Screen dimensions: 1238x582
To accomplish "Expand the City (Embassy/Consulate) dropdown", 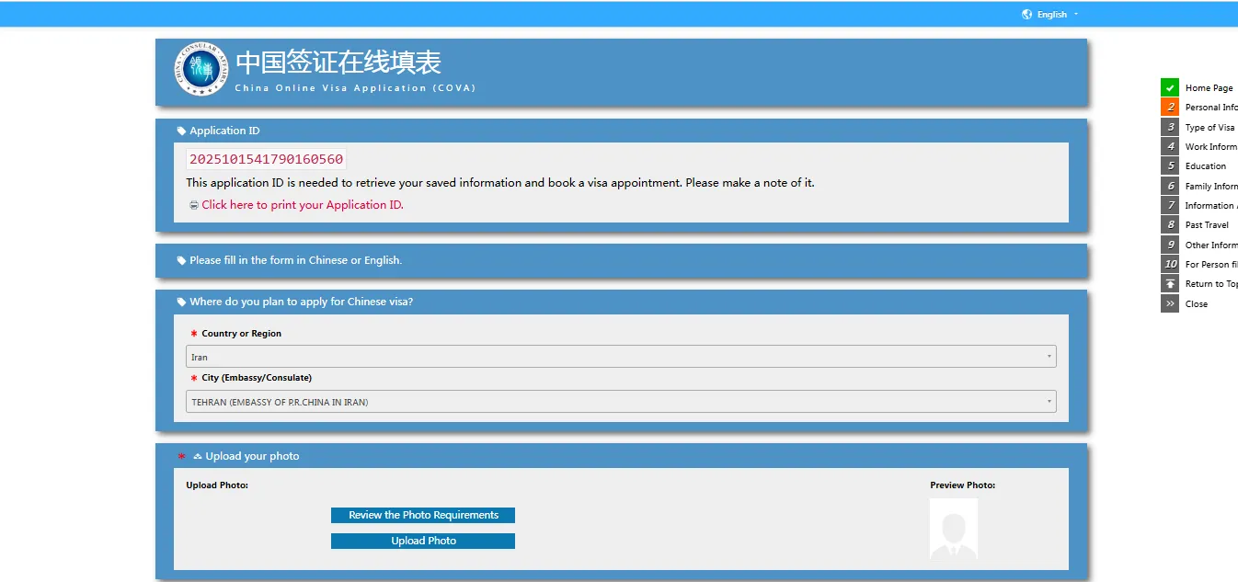I will point(620,402).
